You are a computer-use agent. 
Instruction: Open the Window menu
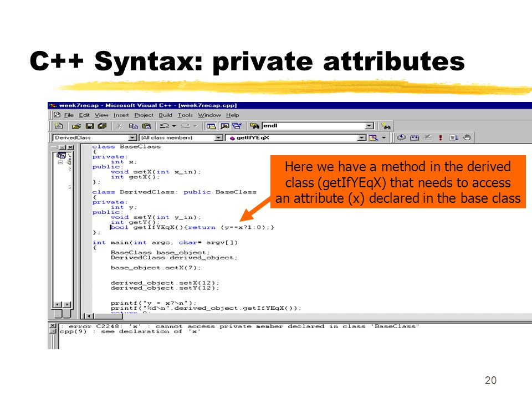(x=209, y=115)
